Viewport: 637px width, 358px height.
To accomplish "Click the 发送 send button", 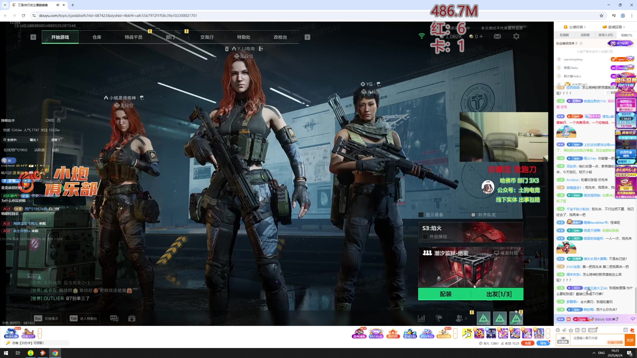I will click(x=630, y=340).
